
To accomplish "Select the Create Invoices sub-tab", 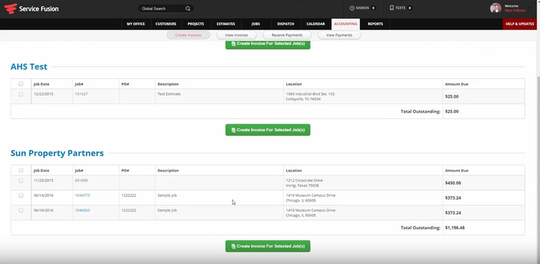I will [x=188, y=35].
